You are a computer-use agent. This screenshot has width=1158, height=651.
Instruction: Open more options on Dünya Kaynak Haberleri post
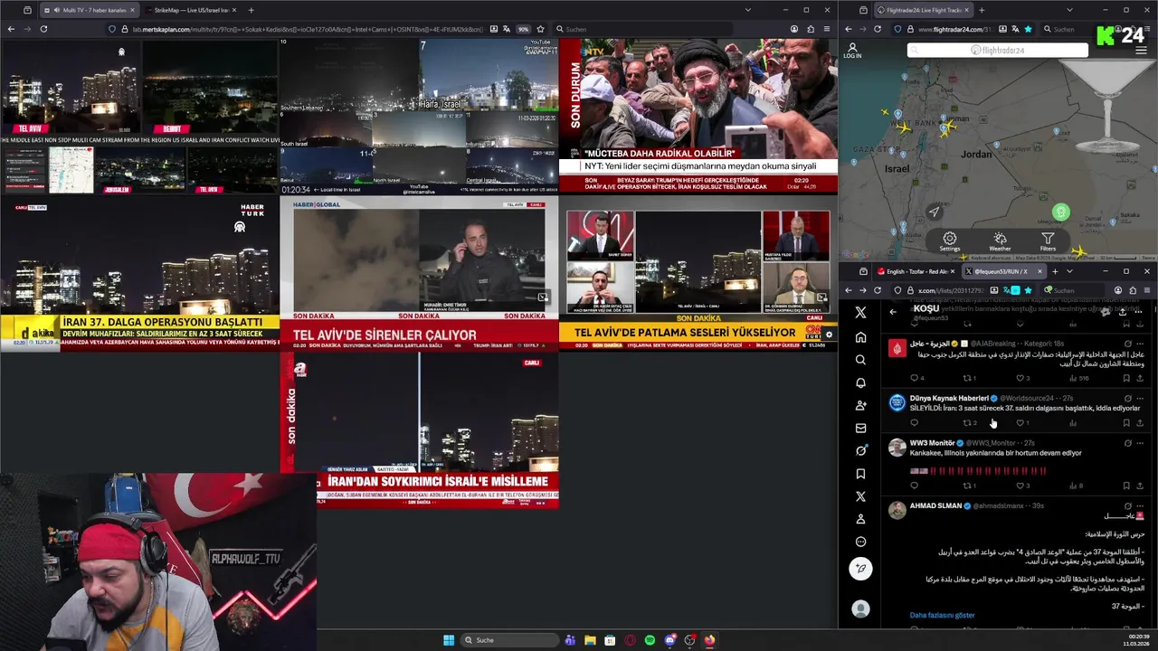point(1140,398)
